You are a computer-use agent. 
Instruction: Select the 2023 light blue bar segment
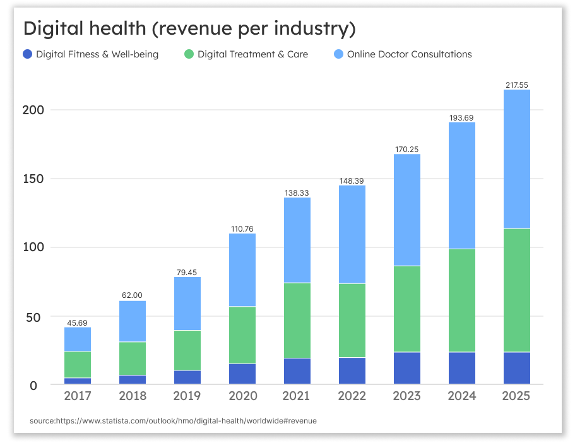point(407,210)
